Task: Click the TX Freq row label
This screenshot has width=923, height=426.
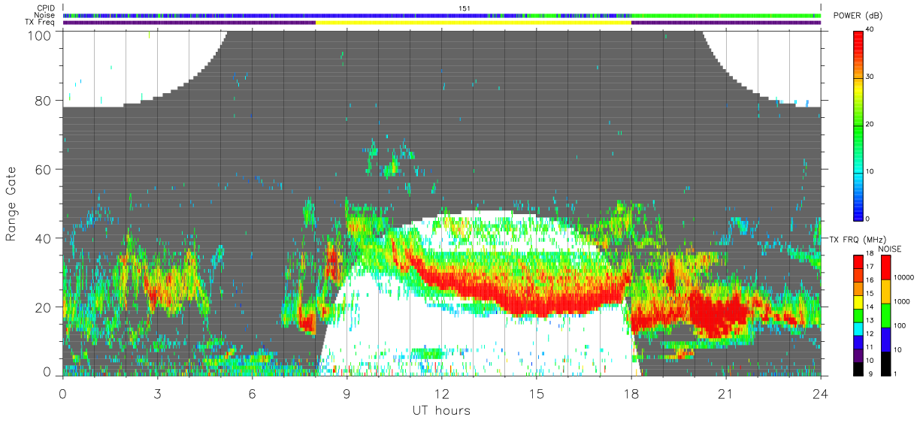Action: (40, 23)
